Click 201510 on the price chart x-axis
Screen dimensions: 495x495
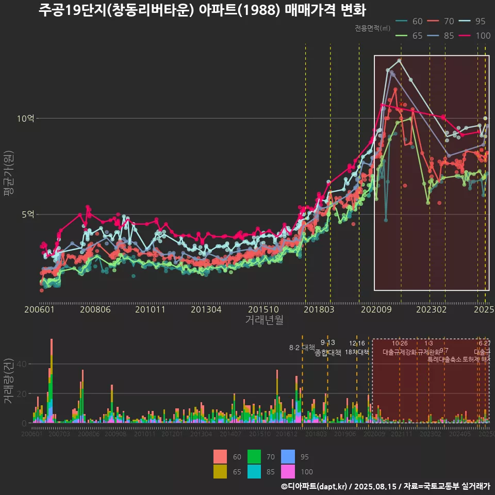pyautogui.click(x=263, y=309)
